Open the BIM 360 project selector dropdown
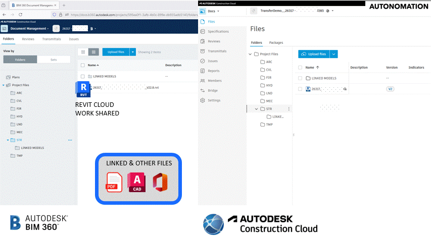Screen dimensions: 431x242 click(x=95, y=29)
